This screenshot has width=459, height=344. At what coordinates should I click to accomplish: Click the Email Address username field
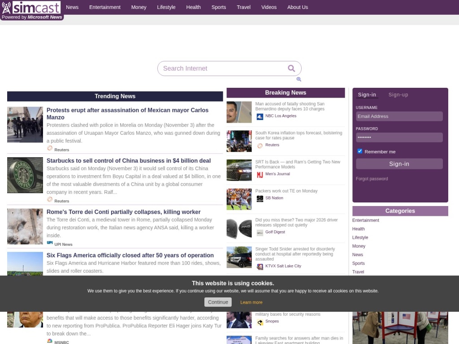(399, 116)
